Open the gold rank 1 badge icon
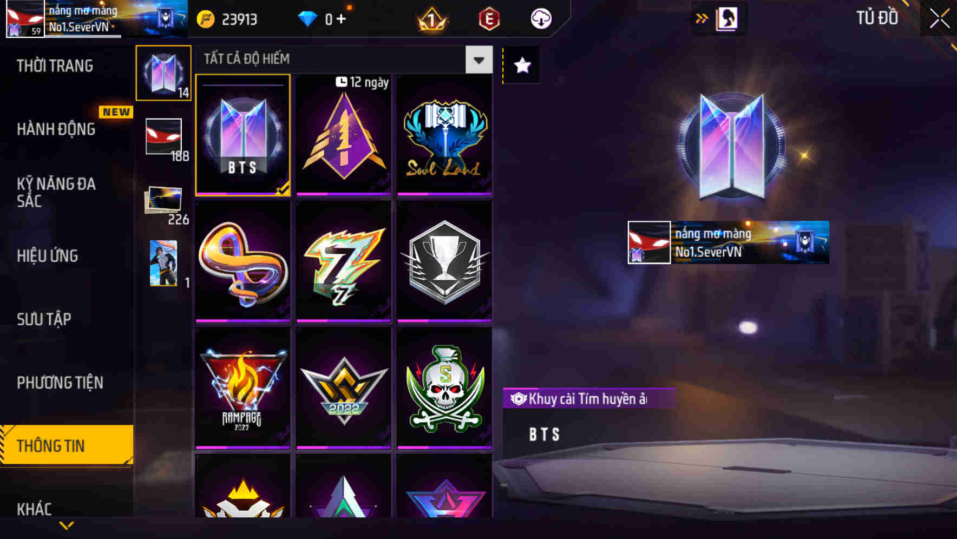Image resolution: width=957 pixels, height=539 pixels. [432, 19]
